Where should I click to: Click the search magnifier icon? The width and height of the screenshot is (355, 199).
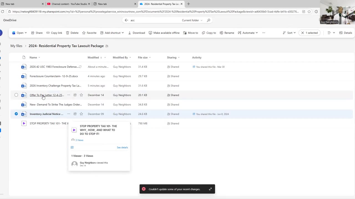point(209,20)
